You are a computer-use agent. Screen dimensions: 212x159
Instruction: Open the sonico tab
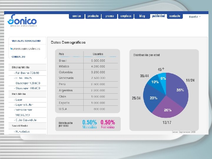tap(77, 16)
